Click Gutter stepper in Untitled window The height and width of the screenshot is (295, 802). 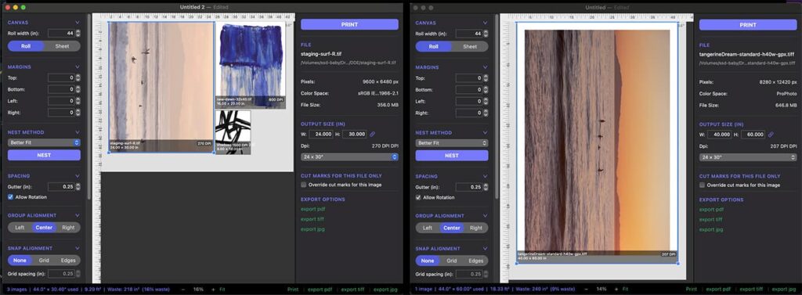click(x=486, y=187)
